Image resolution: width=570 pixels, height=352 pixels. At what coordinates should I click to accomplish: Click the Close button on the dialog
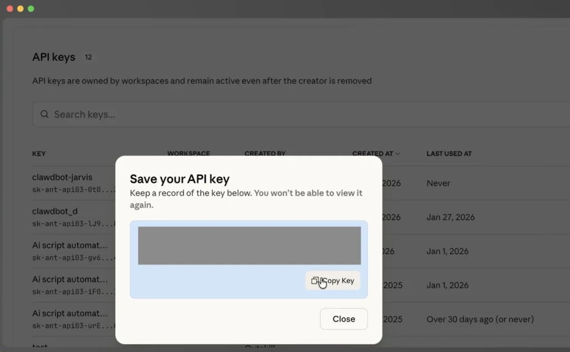[343, 319]
